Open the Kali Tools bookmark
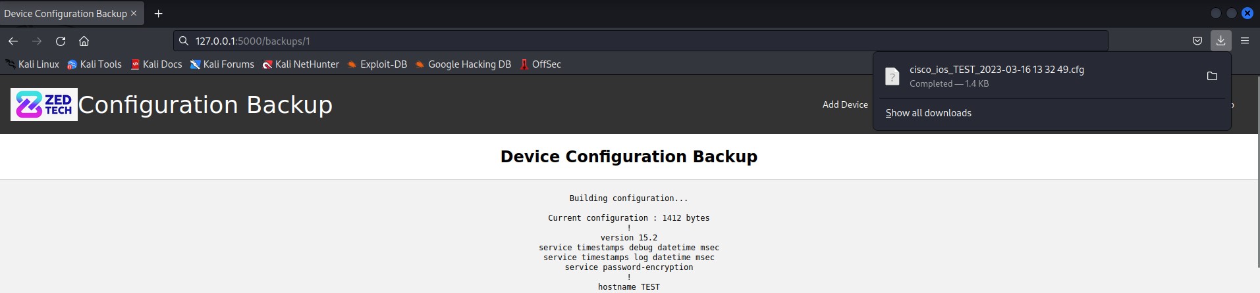This screenshot has height=293, width=1260. tap(94, 64)
